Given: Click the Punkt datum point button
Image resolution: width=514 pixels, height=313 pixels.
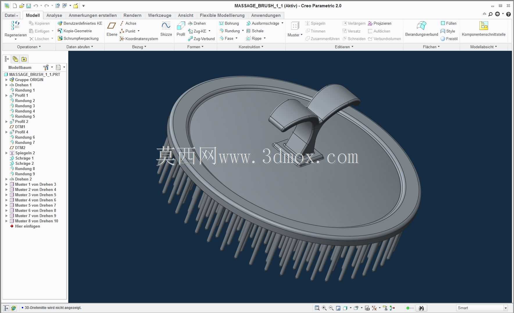Looking at the screenshot, I should (128, 31).
